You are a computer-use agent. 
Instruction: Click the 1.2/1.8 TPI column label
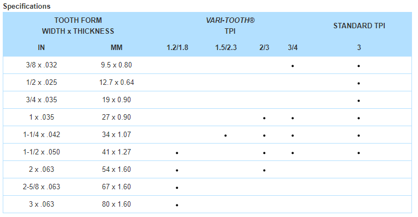coord(177,47)
